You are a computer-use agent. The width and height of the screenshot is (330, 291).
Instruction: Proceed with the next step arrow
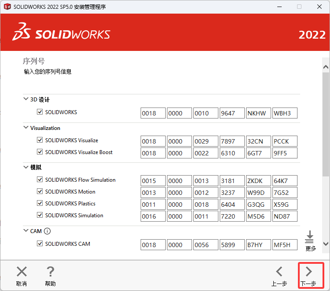(309, 271)
